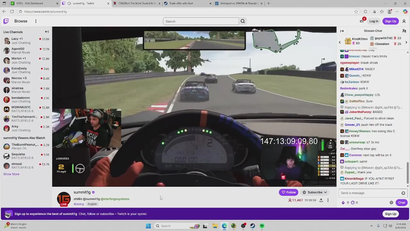Open Spotify from the taskbar
This screenshot has height=231, width=410.
[x=262, y=226]
